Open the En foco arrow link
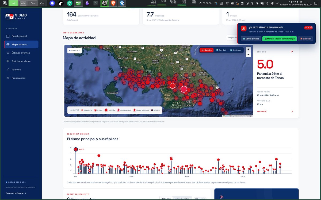Viewport: 321px width, 200px height. [x=292, y=52]
